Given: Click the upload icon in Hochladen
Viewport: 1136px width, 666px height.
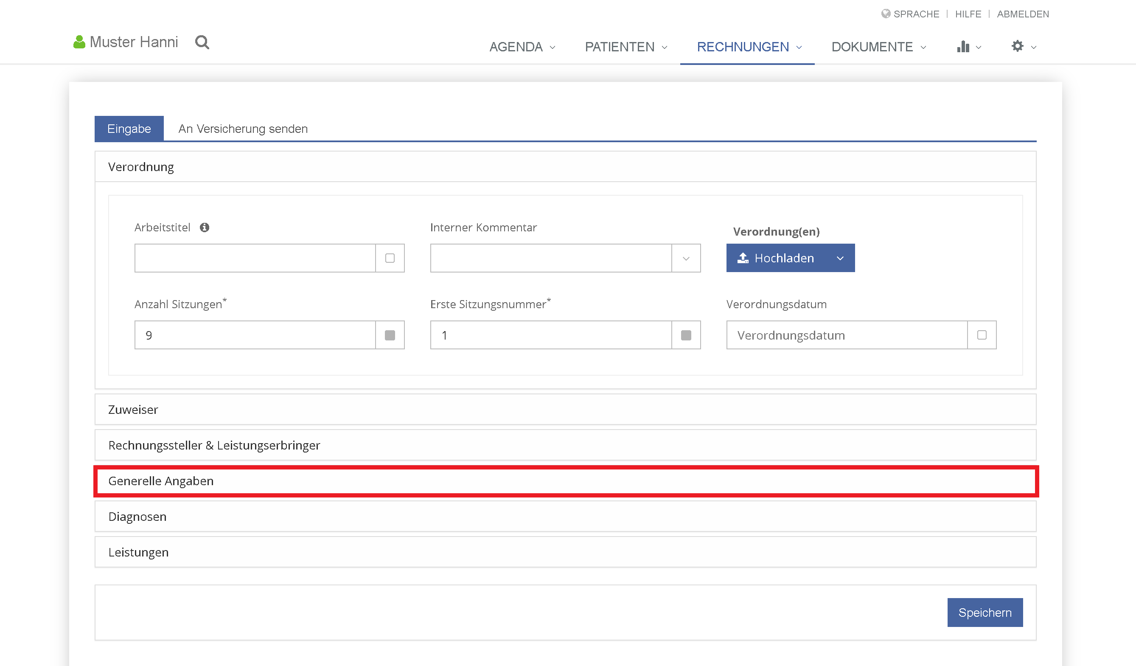Looking at the screenshot, I should [x=743, y=258].
